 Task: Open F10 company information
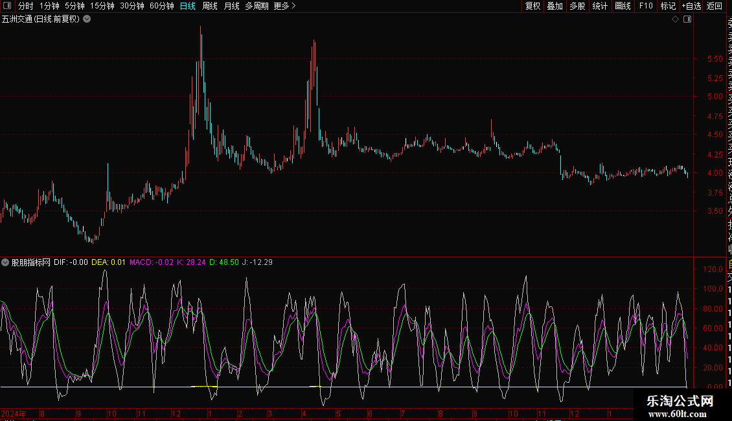coord(646,6)
